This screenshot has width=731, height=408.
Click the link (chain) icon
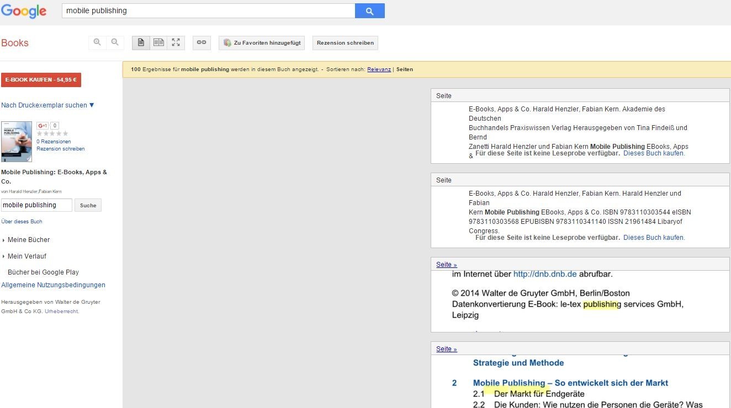[x=202, y=42]
